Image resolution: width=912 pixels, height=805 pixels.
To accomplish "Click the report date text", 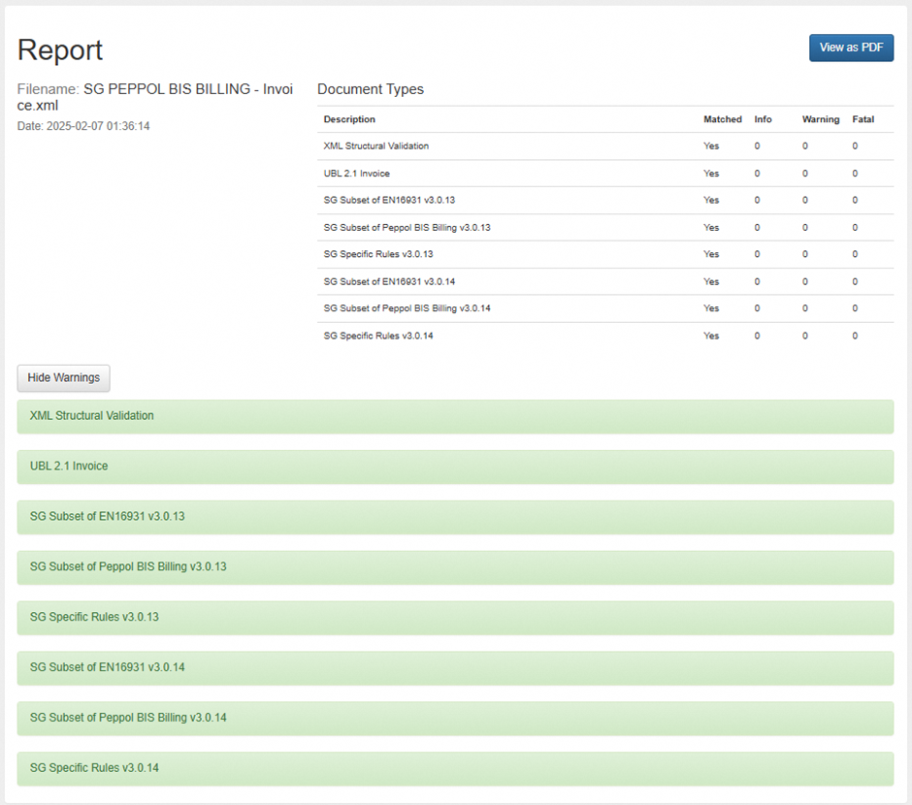I will point(83,126).
